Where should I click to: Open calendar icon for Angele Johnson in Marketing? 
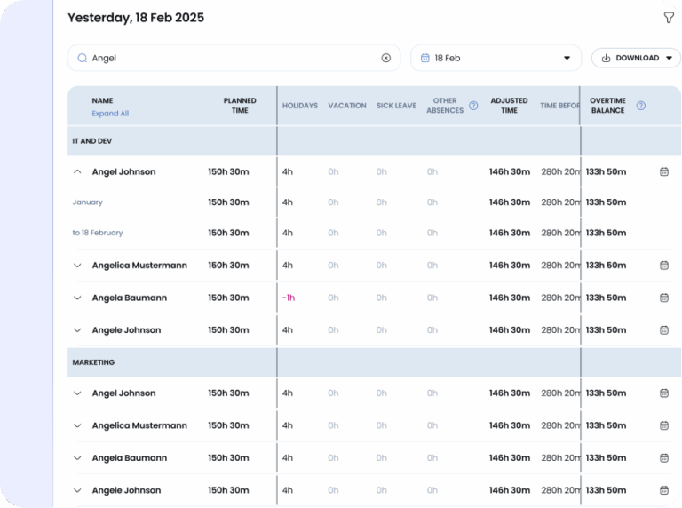point(663,490)
